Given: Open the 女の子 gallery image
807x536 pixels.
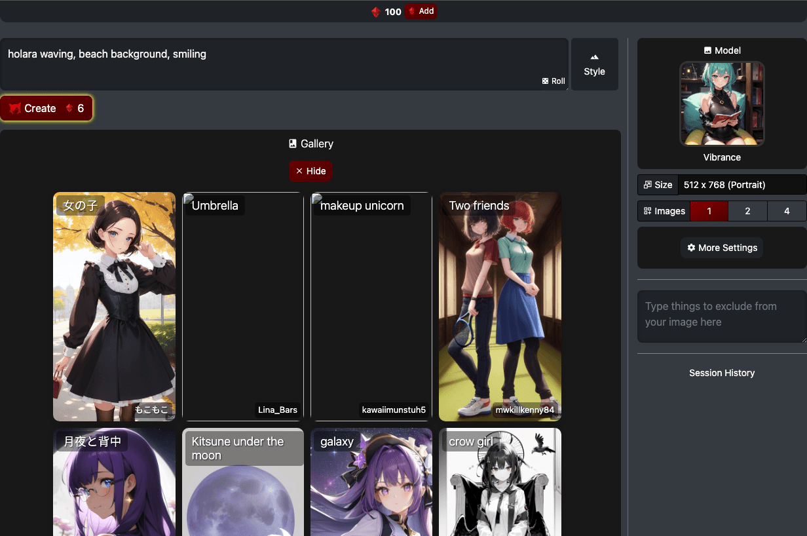Looking at the screenshot, I should (114, 307).
